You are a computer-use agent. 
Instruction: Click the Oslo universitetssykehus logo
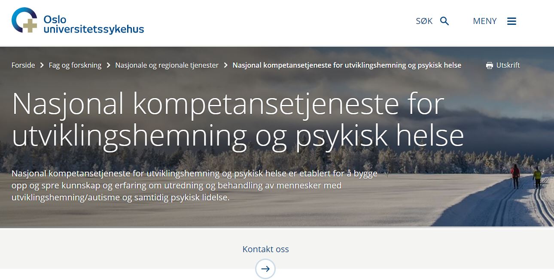[78, 21]
